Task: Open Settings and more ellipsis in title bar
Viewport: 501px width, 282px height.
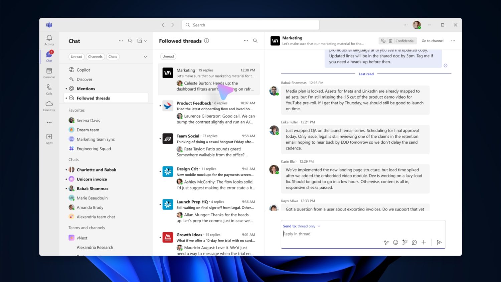Action: point(405,25)
